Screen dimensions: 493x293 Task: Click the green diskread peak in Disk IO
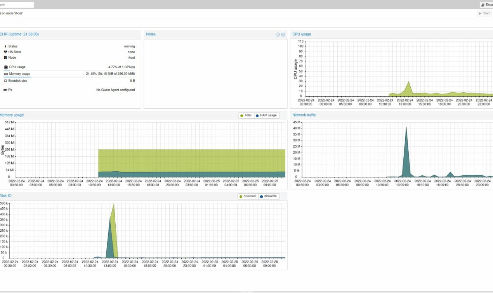[x=114, y=204]
